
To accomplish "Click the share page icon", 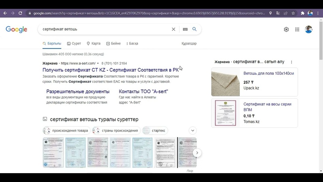I will click(x=285, y=13).
